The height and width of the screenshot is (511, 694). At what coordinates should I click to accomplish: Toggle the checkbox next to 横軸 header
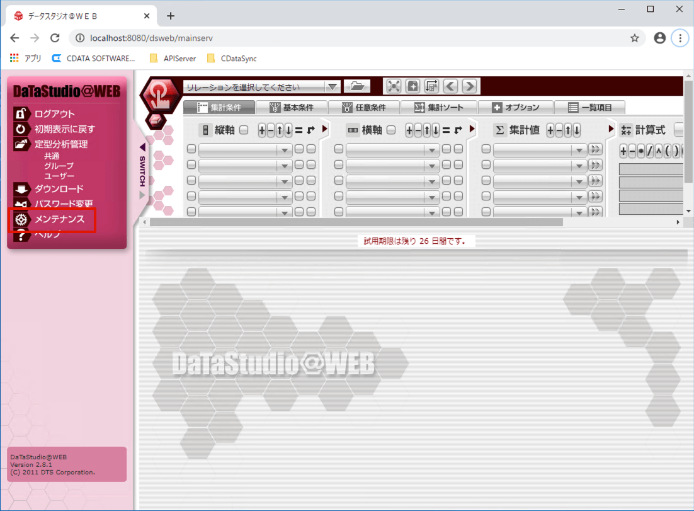coord(391,130)
